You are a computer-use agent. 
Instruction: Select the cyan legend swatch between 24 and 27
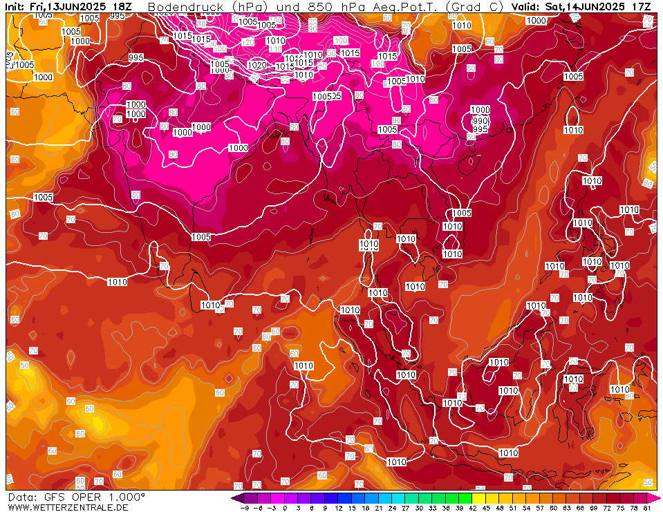point(398,498)
